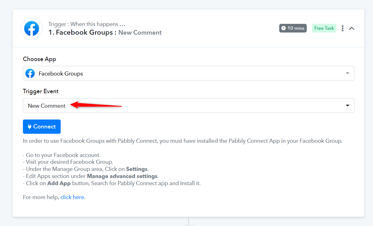Click the plug icon on the Connect button
This screenshot has height=226, width=373.
30,127
